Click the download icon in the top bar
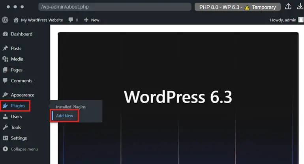This screenshot has height=164, width=304. 300,7
